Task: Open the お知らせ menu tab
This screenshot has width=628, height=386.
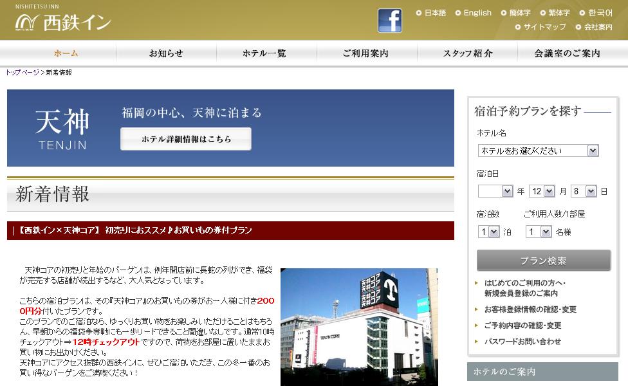Action: [166, 53]
